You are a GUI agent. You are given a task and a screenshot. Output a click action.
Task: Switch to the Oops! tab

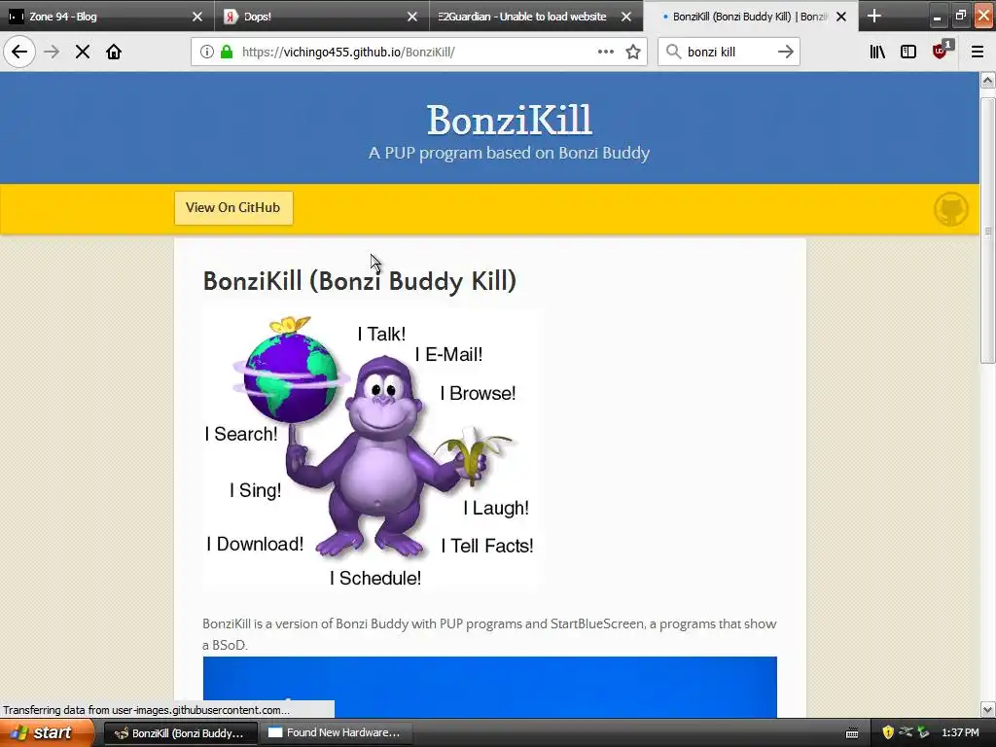tap(321, 17)
